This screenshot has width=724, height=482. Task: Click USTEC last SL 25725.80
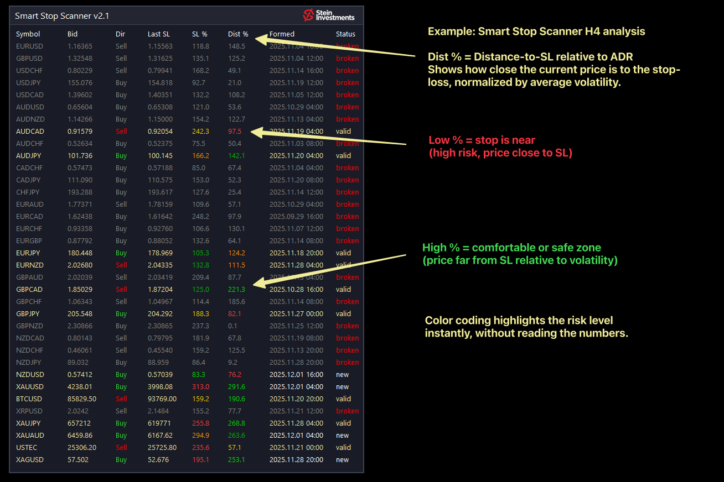[162, 448]
